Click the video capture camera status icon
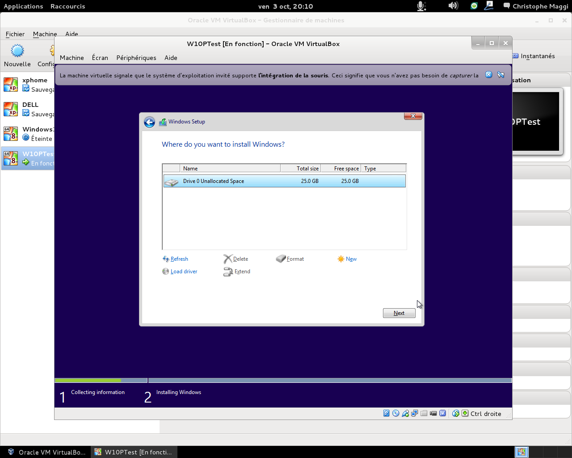The image size is (572, 458). [433, 413]
